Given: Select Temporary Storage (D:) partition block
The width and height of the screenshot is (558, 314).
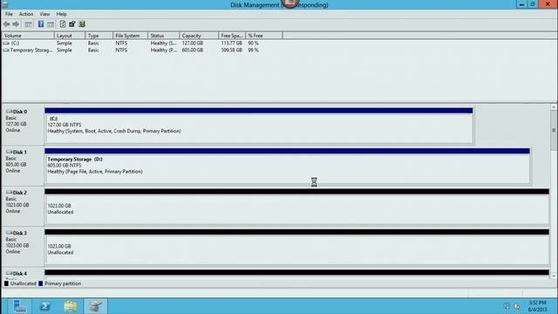Looking at the screenshot, I should pos(288,167).
